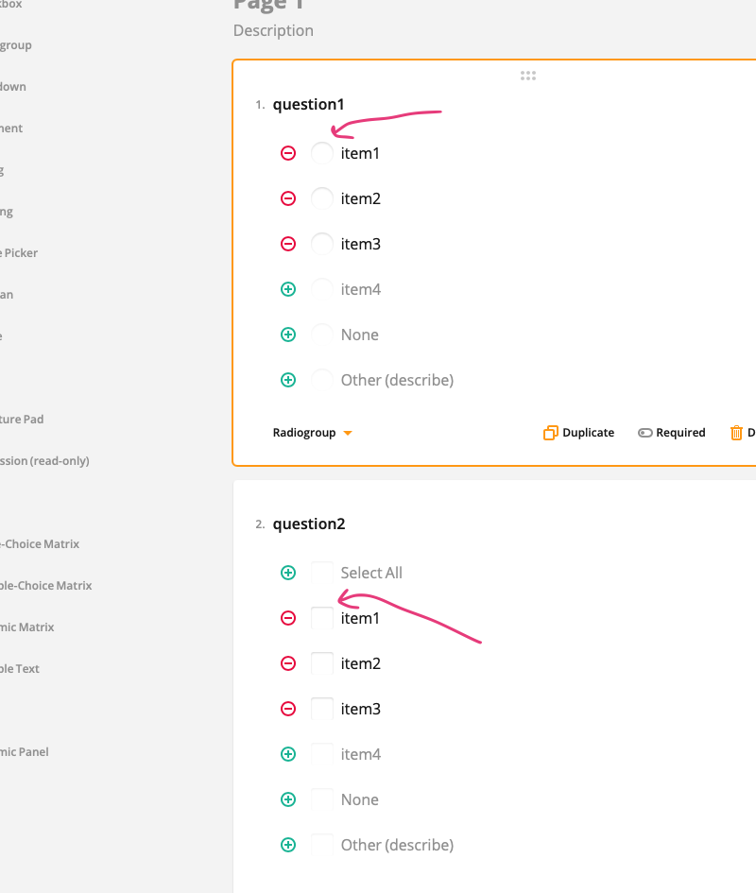Open the Radiogroup question type dropdown
This screenshot has height=893, width=756.
(x=312, y=432)
